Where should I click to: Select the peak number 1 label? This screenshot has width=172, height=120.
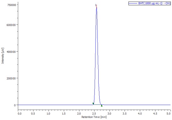tap(96, 5)
